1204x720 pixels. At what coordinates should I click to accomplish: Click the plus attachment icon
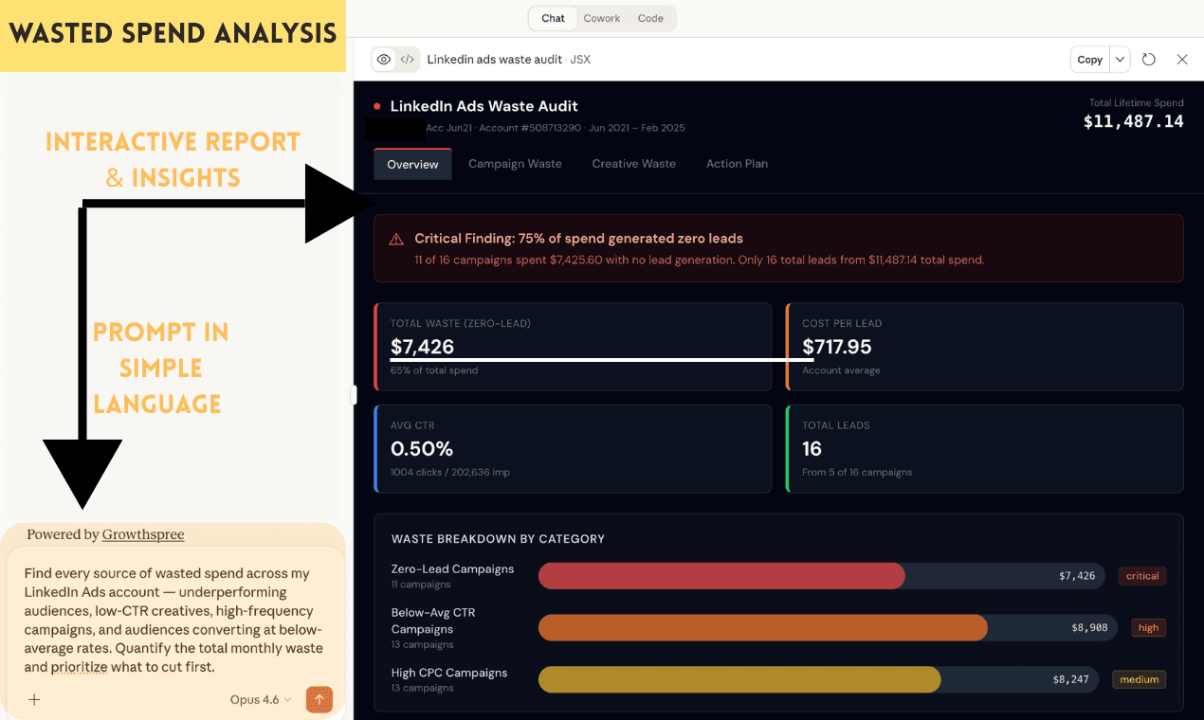(x=34, y=699)
